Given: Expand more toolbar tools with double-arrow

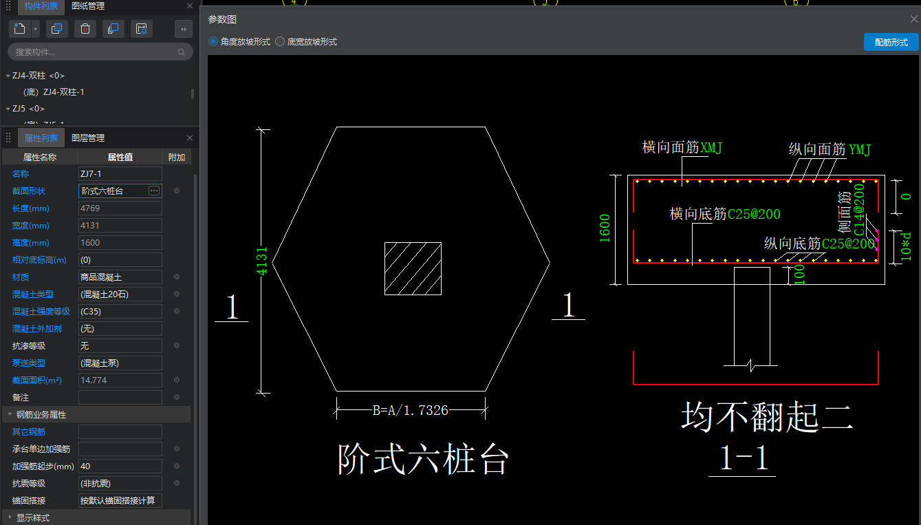Looking at the screenshot, I should click(x=184, y=29).
